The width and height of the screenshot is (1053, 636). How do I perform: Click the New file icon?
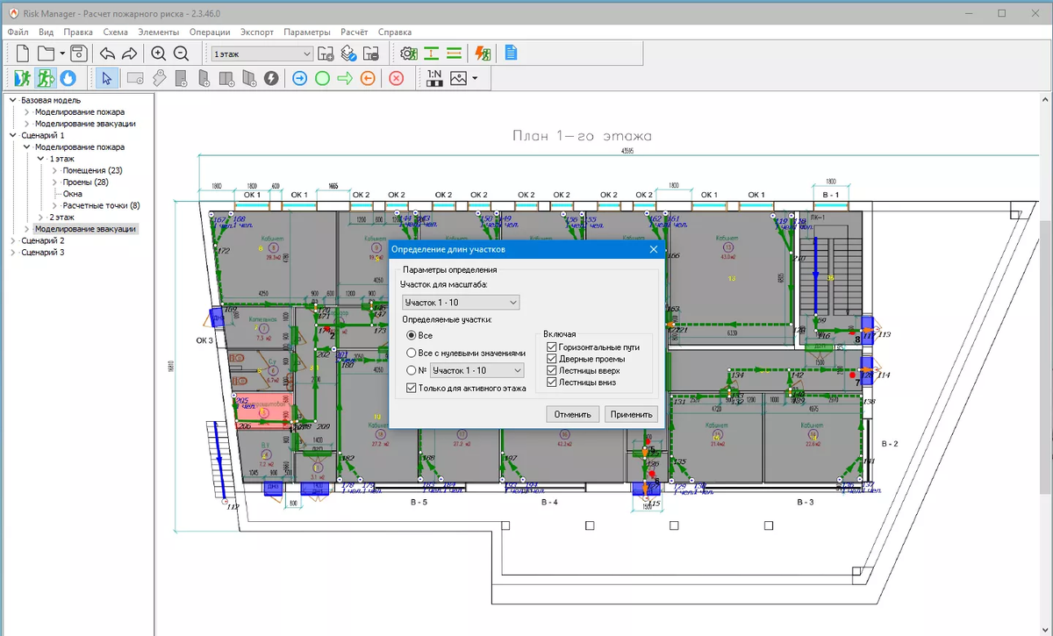(23, 54)
